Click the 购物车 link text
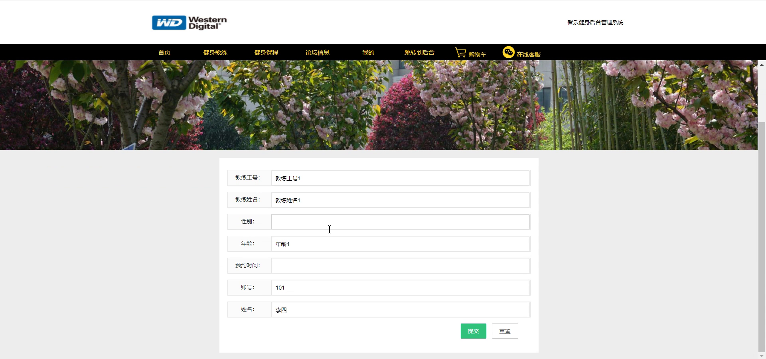 (x=477, y=54)
